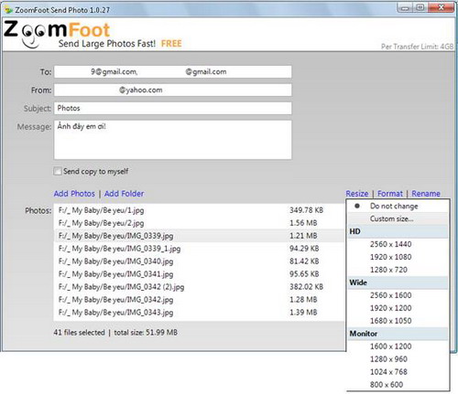Viewport: 458px width, 394px height.
Task: Minimize the ZoomFoot window
Action: point(405,8)
